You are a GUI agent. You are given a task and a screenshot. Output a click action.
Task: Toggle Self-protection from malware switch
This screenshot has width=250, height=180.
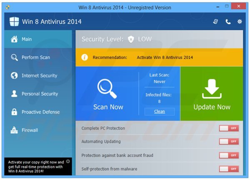[229, 169]
